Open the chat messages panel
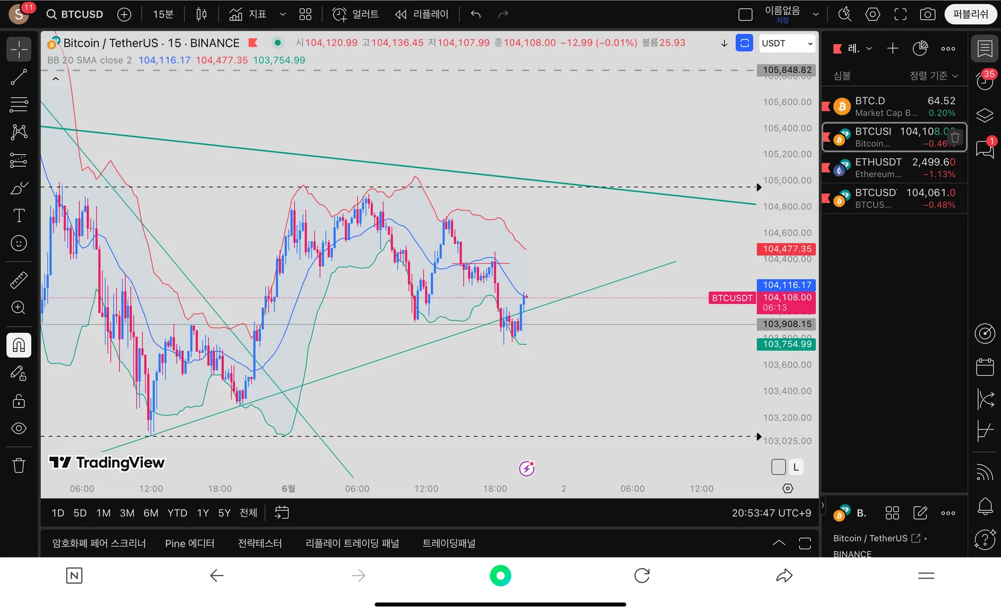Image resolution: width=1001 pixels, height=612 pixels. [x=985, y=148]
